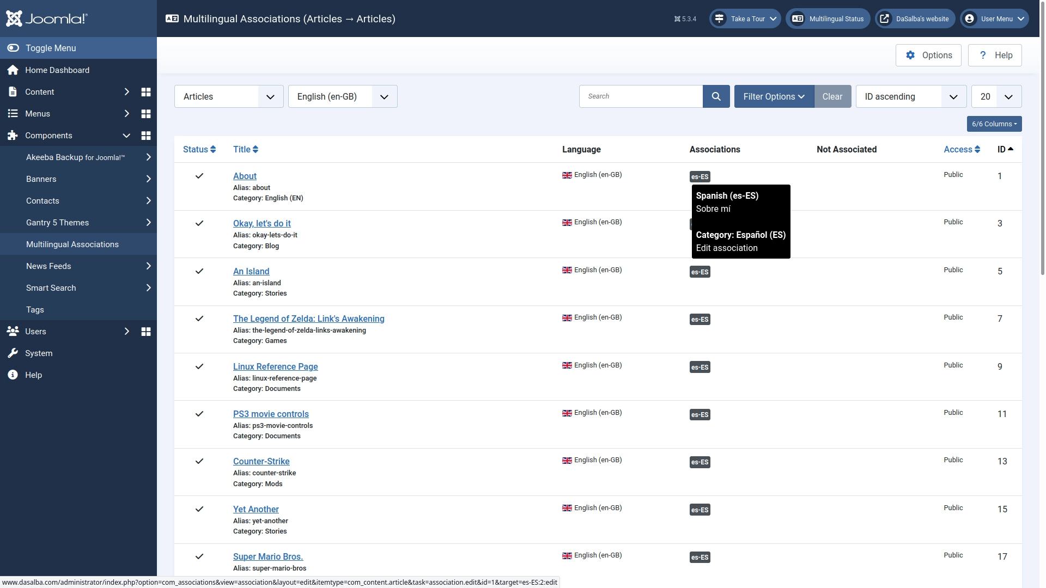Toggle publish status of the About article
The image size is (1046, 588).
click(199, 175)
